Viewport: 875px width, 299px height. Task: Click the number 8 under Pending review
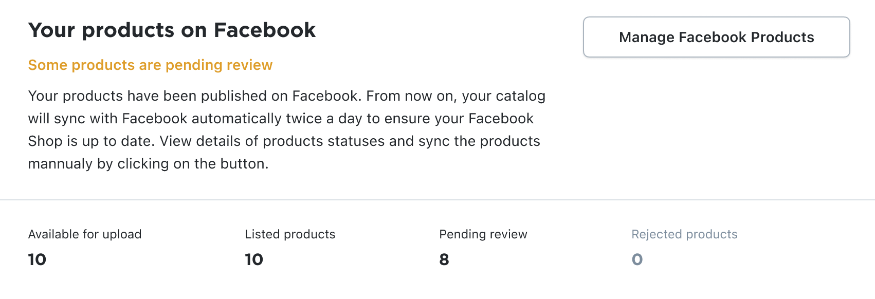coord(444,259)
